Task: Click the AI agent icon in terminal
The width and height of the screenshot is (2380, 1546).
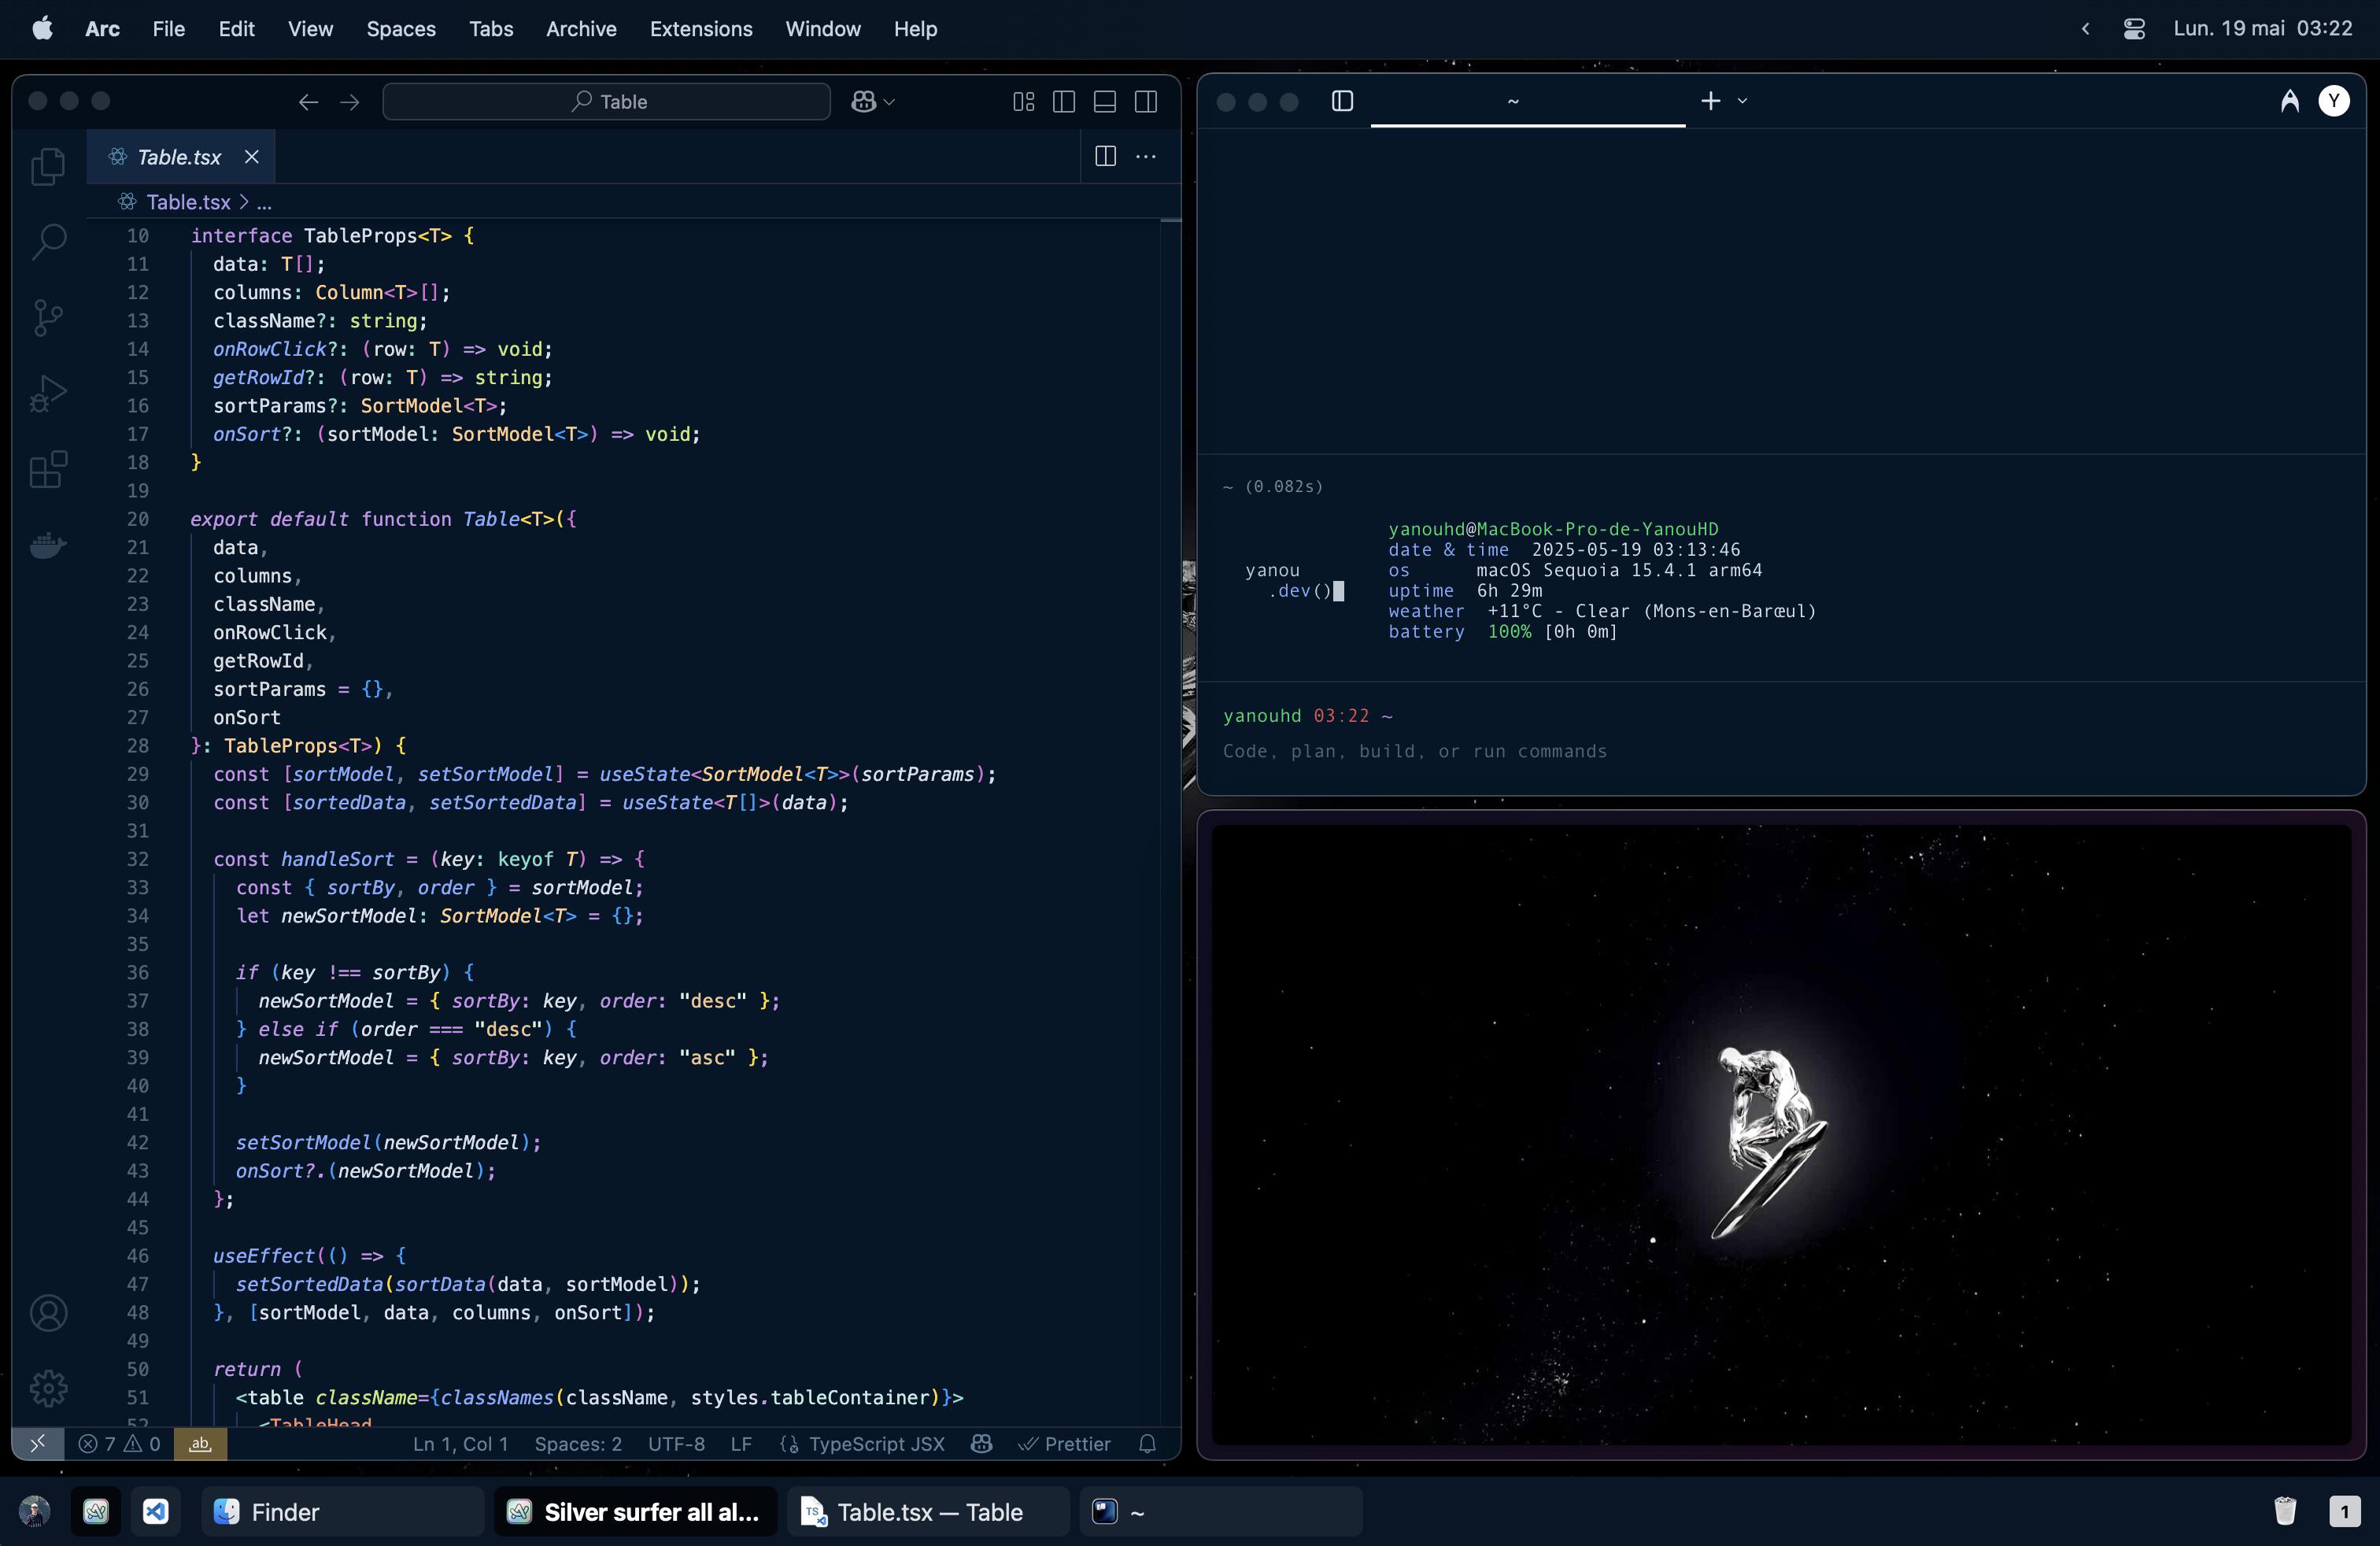Action: click(2289, 101)
